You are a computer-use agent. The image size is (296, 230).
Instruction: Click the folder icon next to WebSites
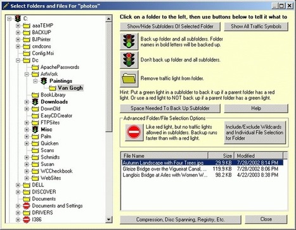(35, 178)
